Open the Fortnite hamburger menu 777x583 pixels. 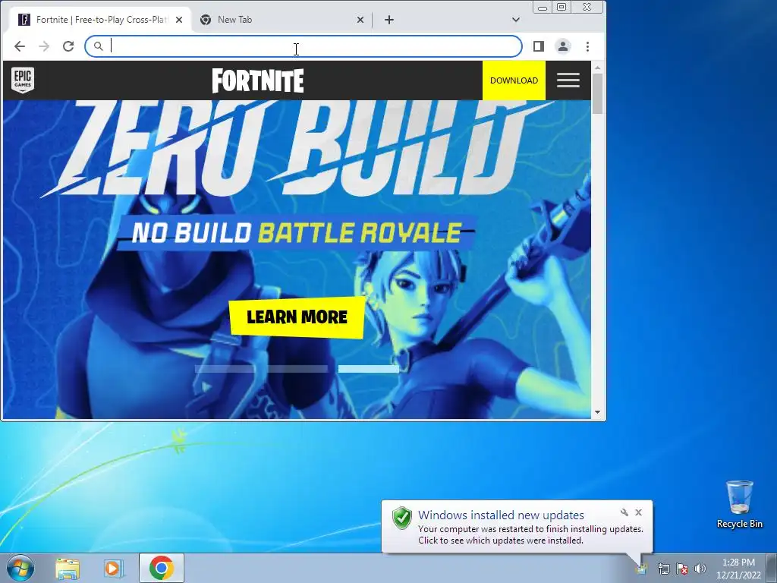pyautogui.click(x=568, y=80)
